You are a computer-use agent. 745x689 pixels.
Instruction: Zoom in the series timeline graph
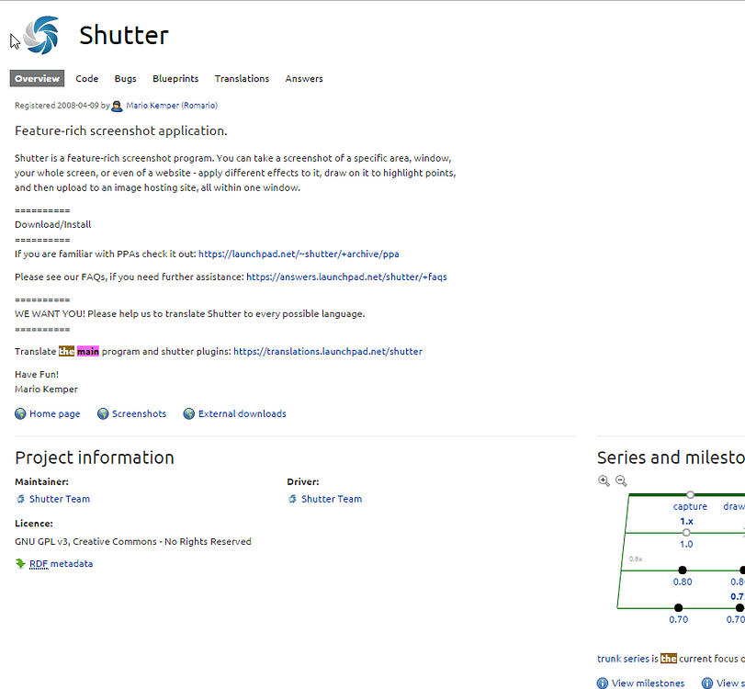(604, 480)
